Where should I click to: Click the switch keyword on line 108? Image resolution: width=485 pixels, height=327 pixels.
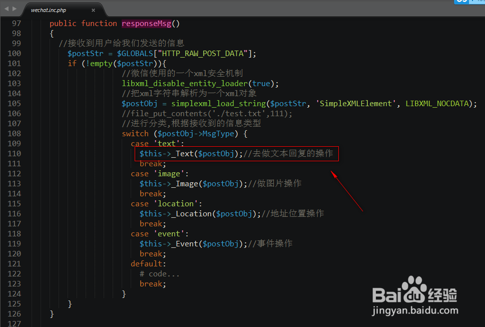point(135,133)
